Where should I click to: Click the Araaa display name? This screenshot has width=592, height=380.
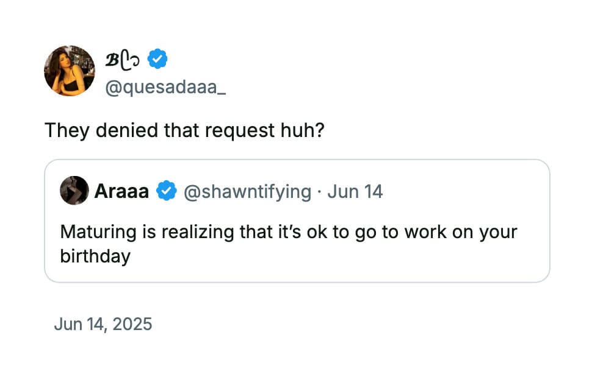[121, 191]
